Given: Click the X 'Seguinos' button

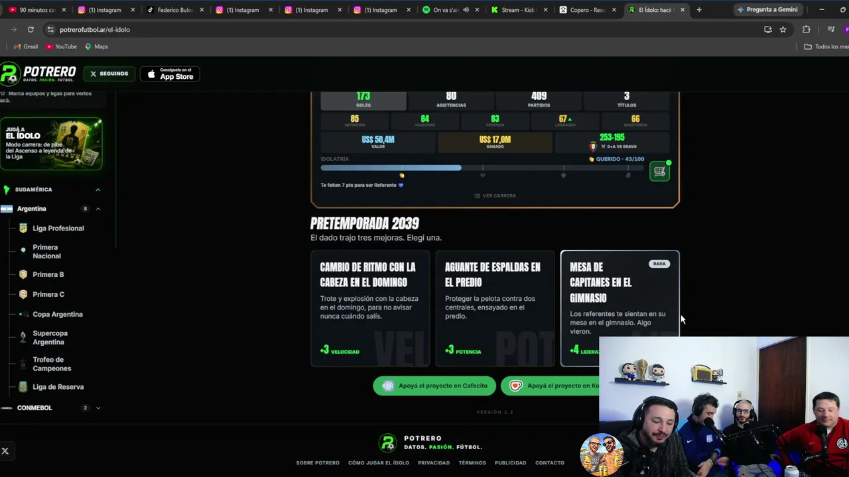Looking at the screenshot, I should (x=109, y=74).
